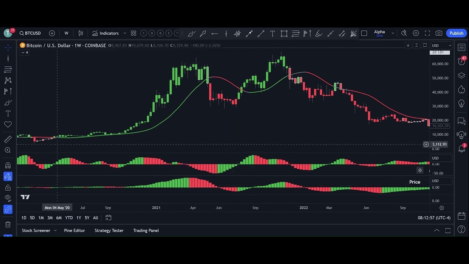Open the BTCUSD symbol search

pos(30,33)
